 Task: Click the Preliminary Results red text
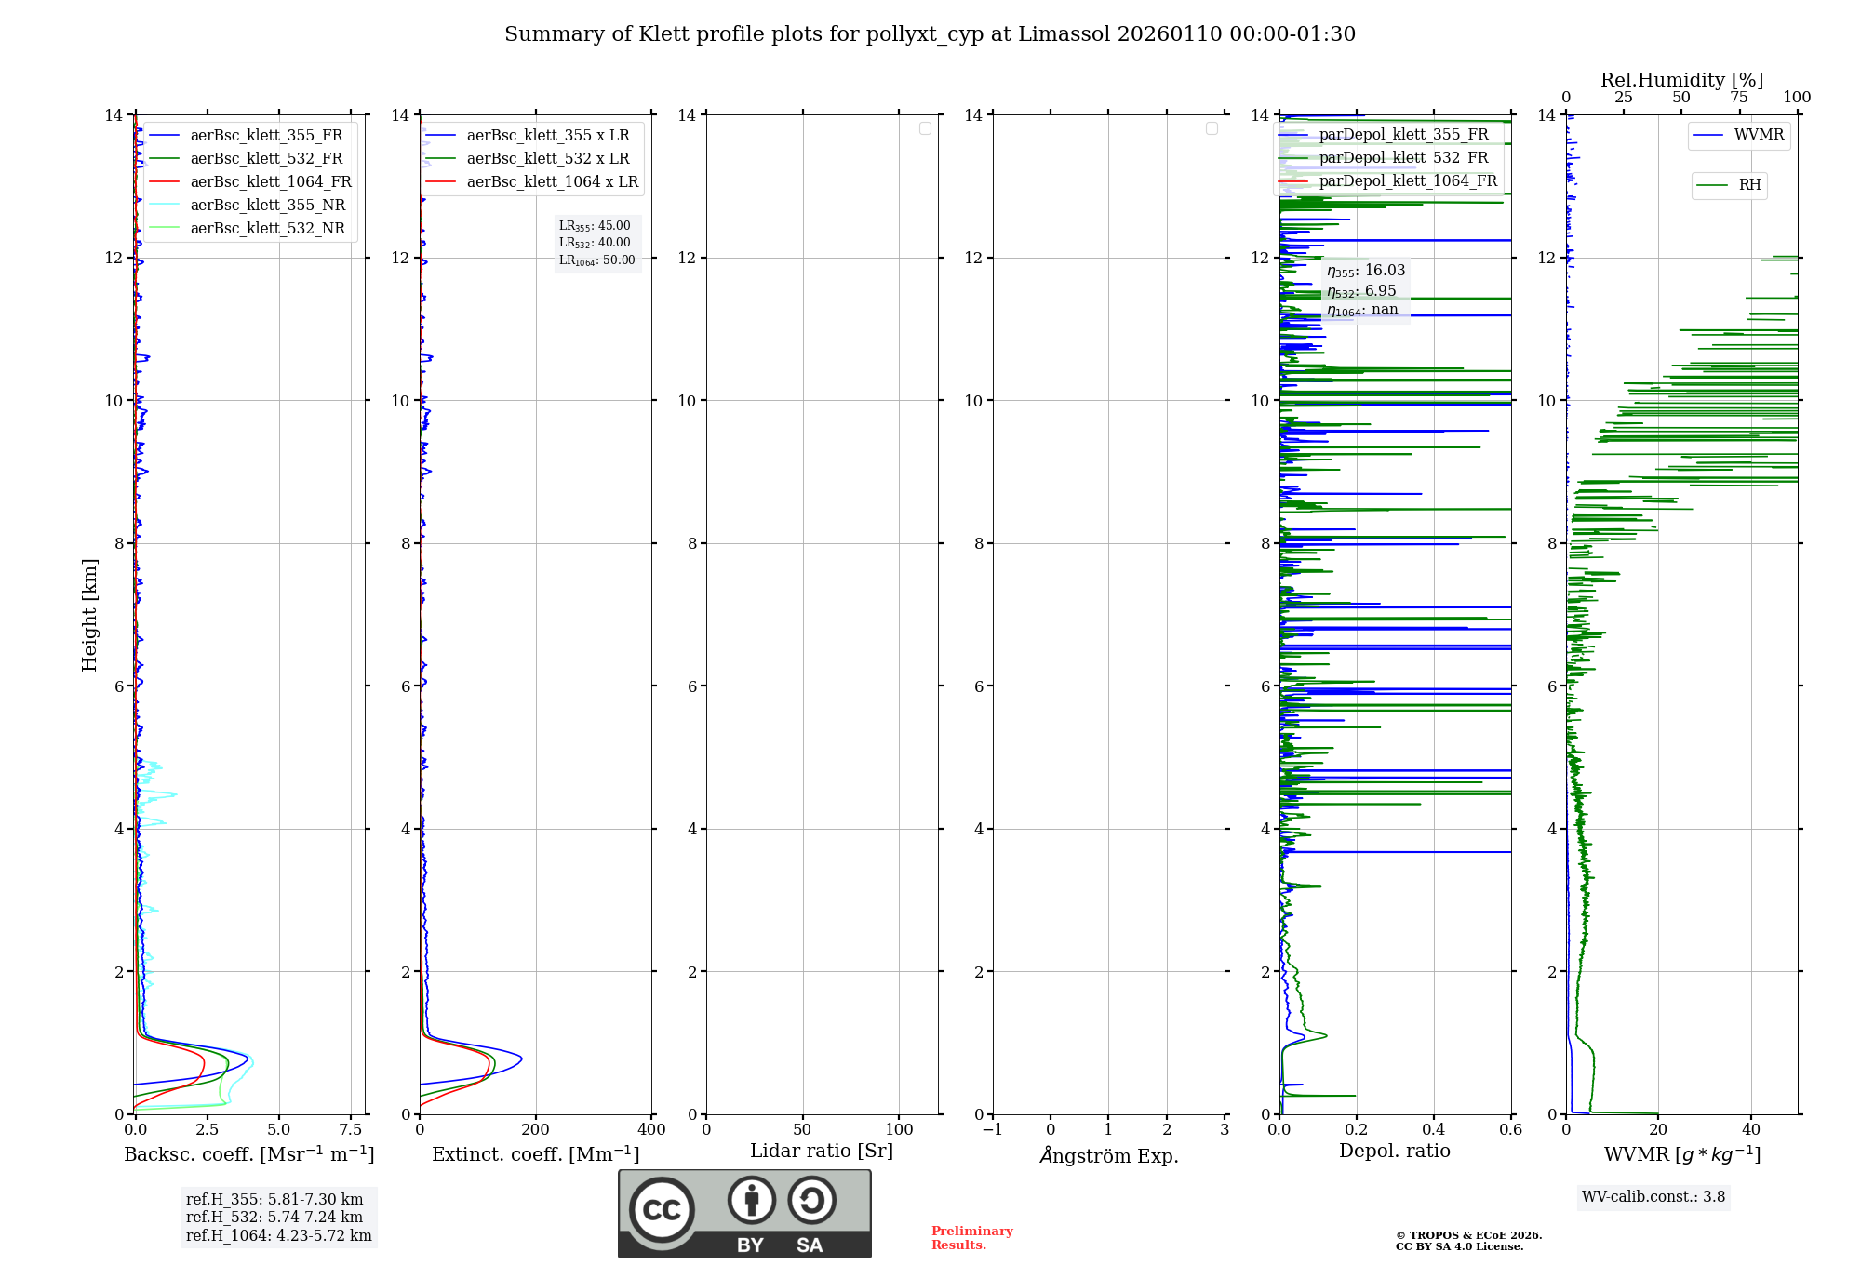coord(971,1238)
